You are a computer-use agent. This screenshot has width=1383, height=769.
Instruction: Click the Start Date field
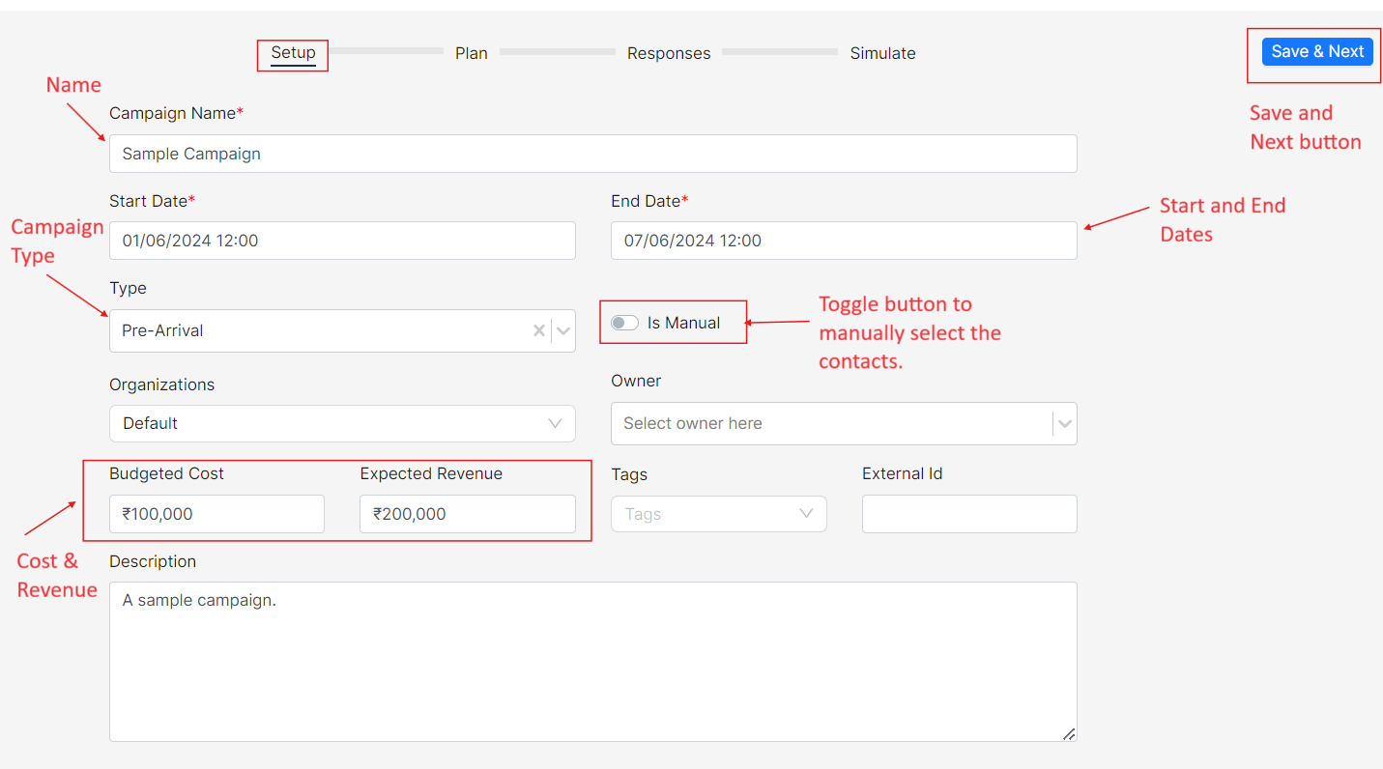(x=342, y=241)
